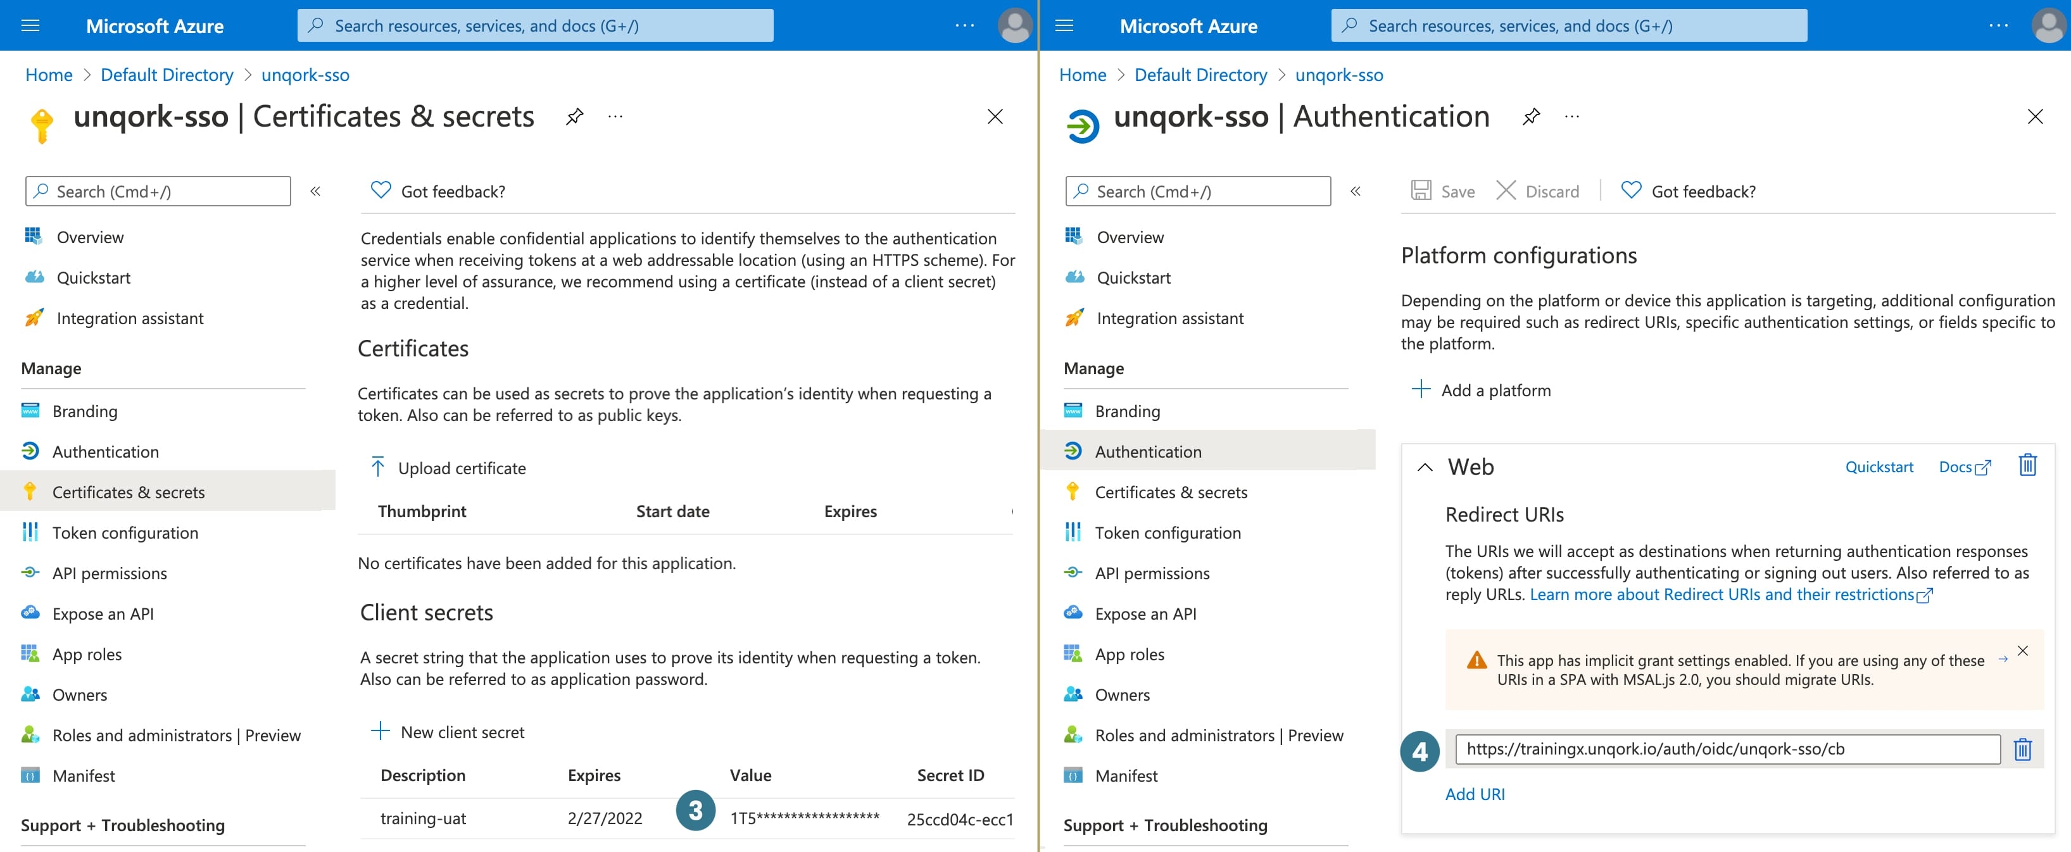Open Roles and administrators in right sidebar
Image resolution: width=2071 pixels, height=852 pixels.
pyautogui.click(x=1219, y=736)
